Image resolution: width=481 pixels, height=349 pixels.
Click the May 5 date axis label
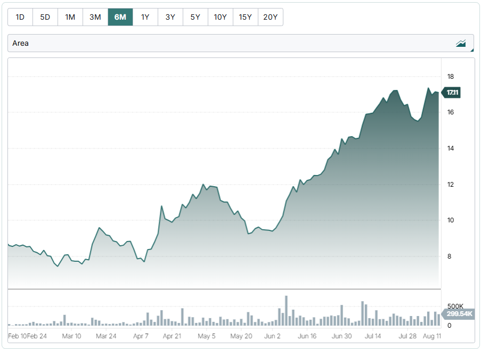[x=207, y=336]
